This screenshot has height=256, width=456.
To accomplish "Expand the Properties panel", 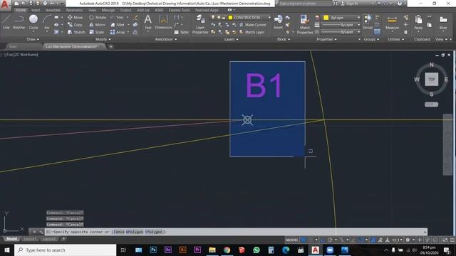I will [326, 39].
